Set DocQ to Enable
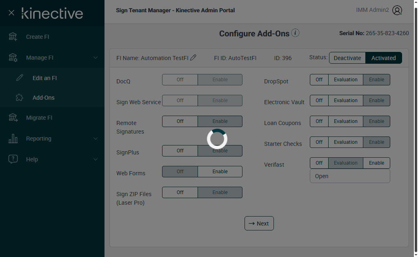The height and width of the screenshot is (257, 418). 220,80
